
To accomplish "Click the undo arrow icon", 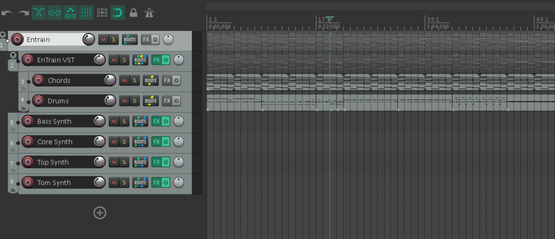I will pos(7,12).
